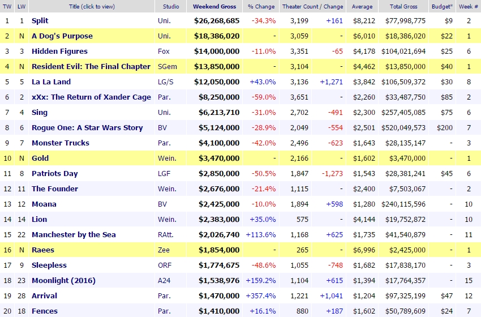The width and height of the screenshot is (481, 317).
Task: Click Split's average of $8,212
Action: pyautogui.click(x=364, y=20)
